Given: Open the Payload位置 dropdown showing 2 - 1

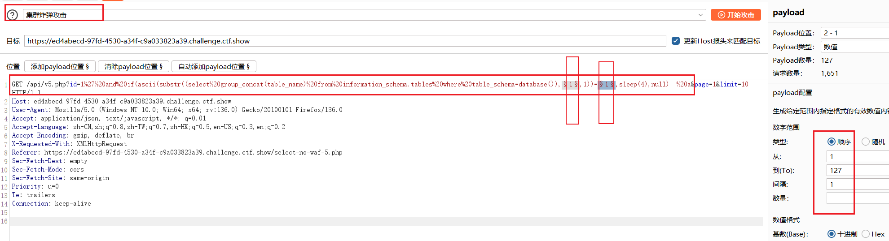Looking at the screenshot, I should click(x=854, y=33).
